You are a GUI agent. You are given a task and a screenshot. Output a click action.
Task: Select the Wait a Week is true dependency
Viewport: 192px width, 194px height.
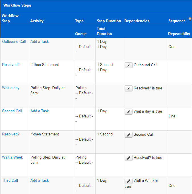coord(141,183)
